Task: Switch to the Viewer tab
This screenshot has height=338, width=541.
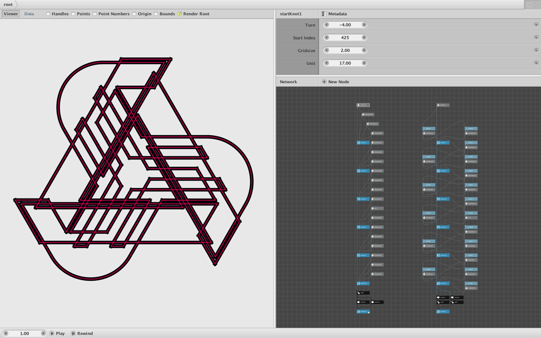Action: 11,14
